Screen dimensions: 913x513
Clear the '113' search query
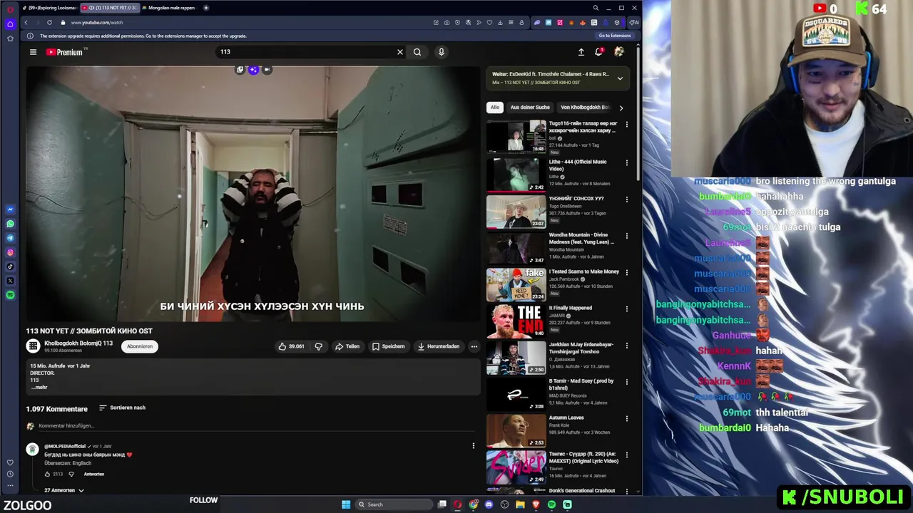pos(400,52)
